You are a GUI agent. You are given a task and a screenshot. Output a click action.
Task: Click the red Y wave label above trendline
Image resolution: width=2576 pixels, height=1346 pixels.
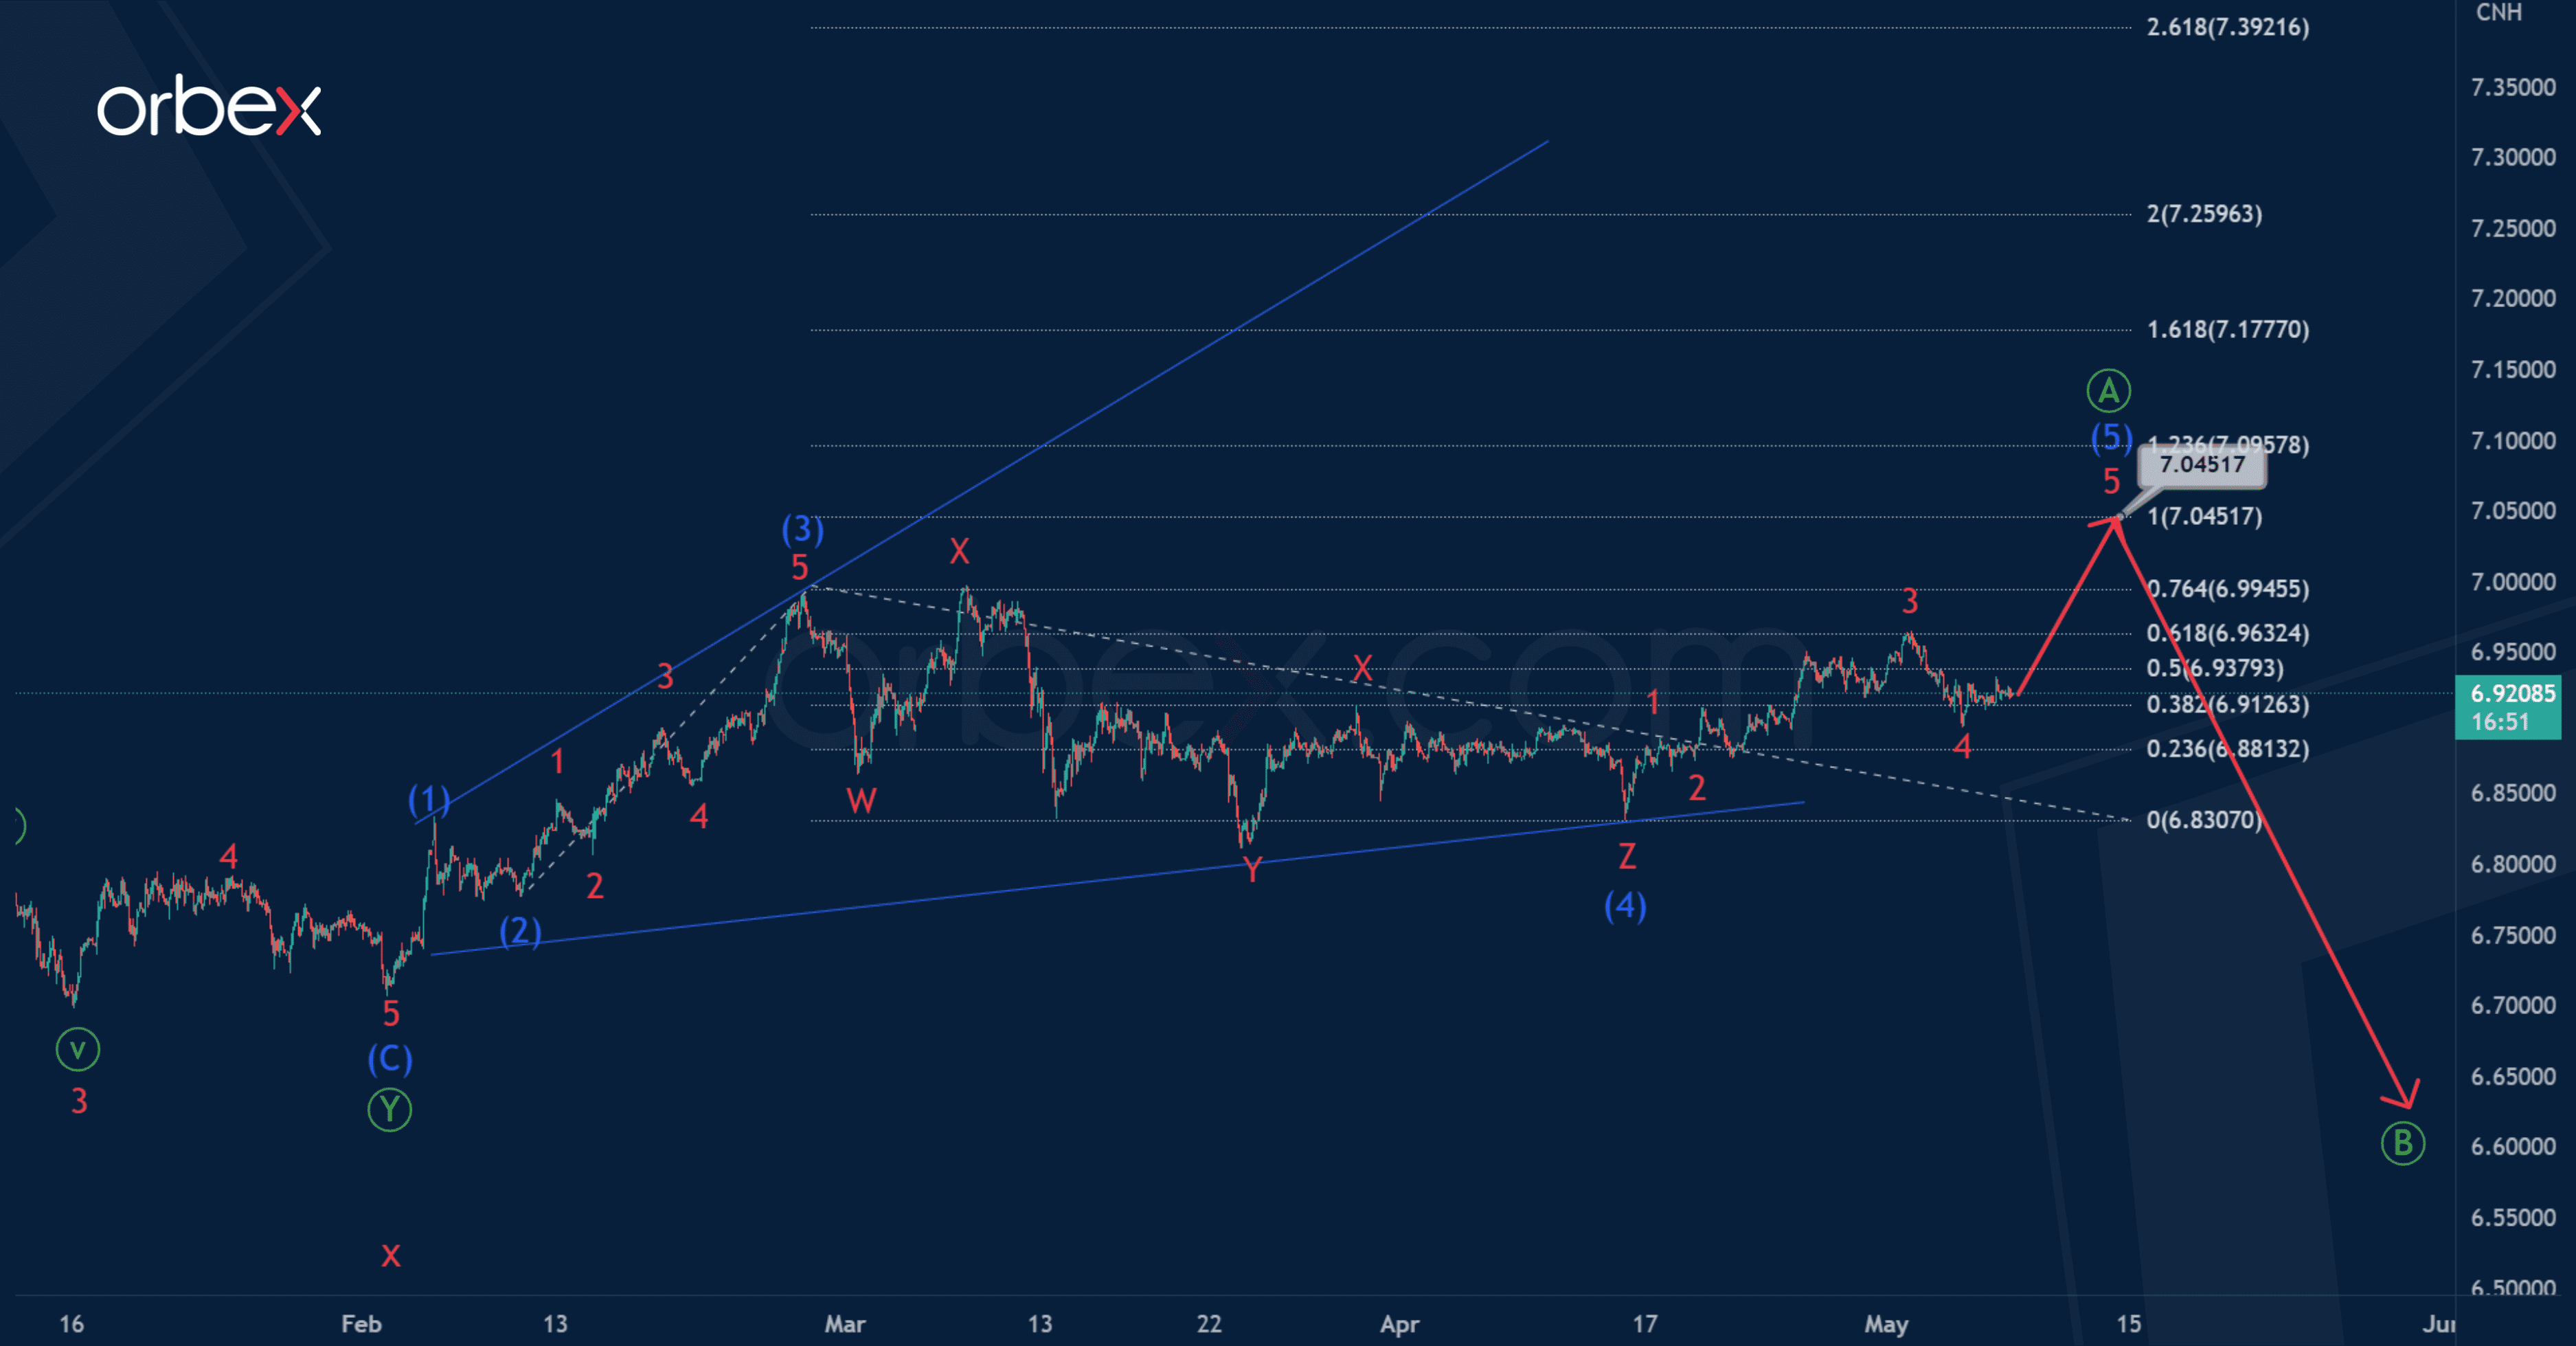[1252, 869]
